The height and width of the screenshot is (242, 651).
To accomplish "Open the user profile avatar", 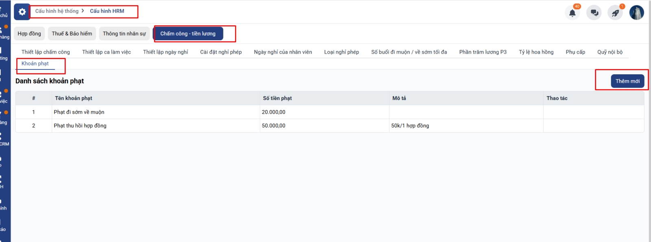I will tap(636, 13).
